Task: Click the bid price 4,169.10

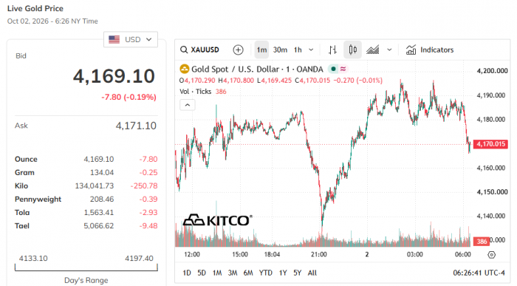Action: click(114, 76)
